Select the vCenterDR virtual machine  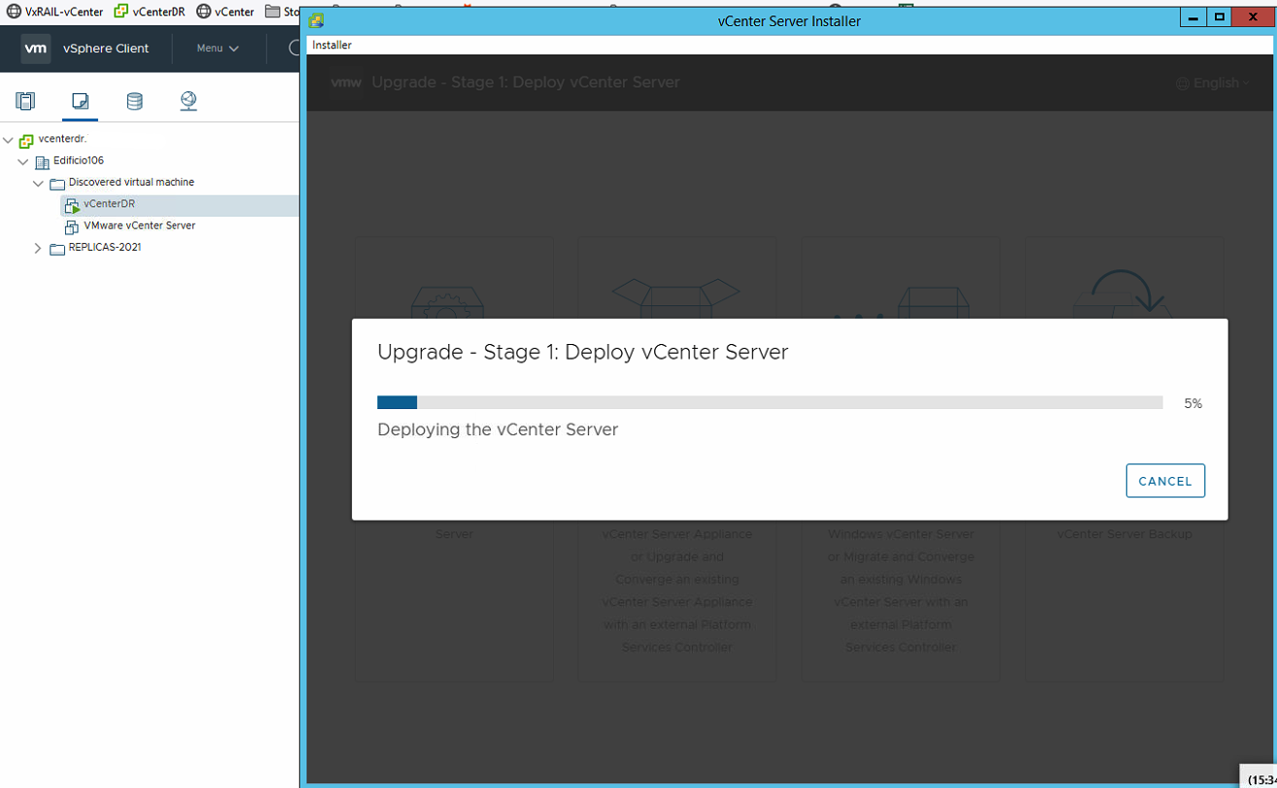tap(109, 204)
